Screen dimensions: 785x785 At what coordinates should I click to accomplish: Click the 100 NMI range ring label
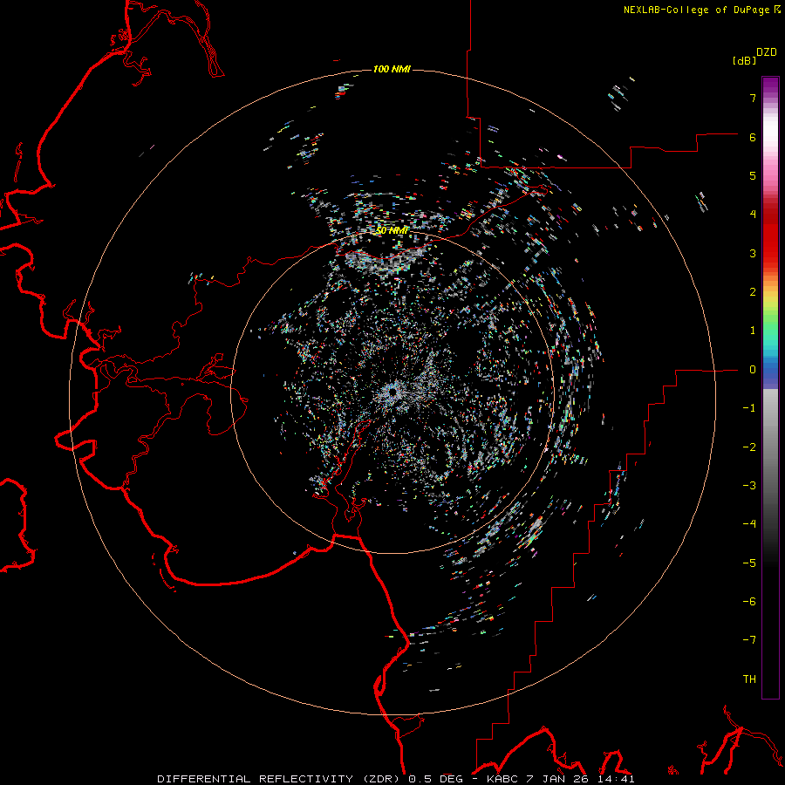click(x=392, y=69)
